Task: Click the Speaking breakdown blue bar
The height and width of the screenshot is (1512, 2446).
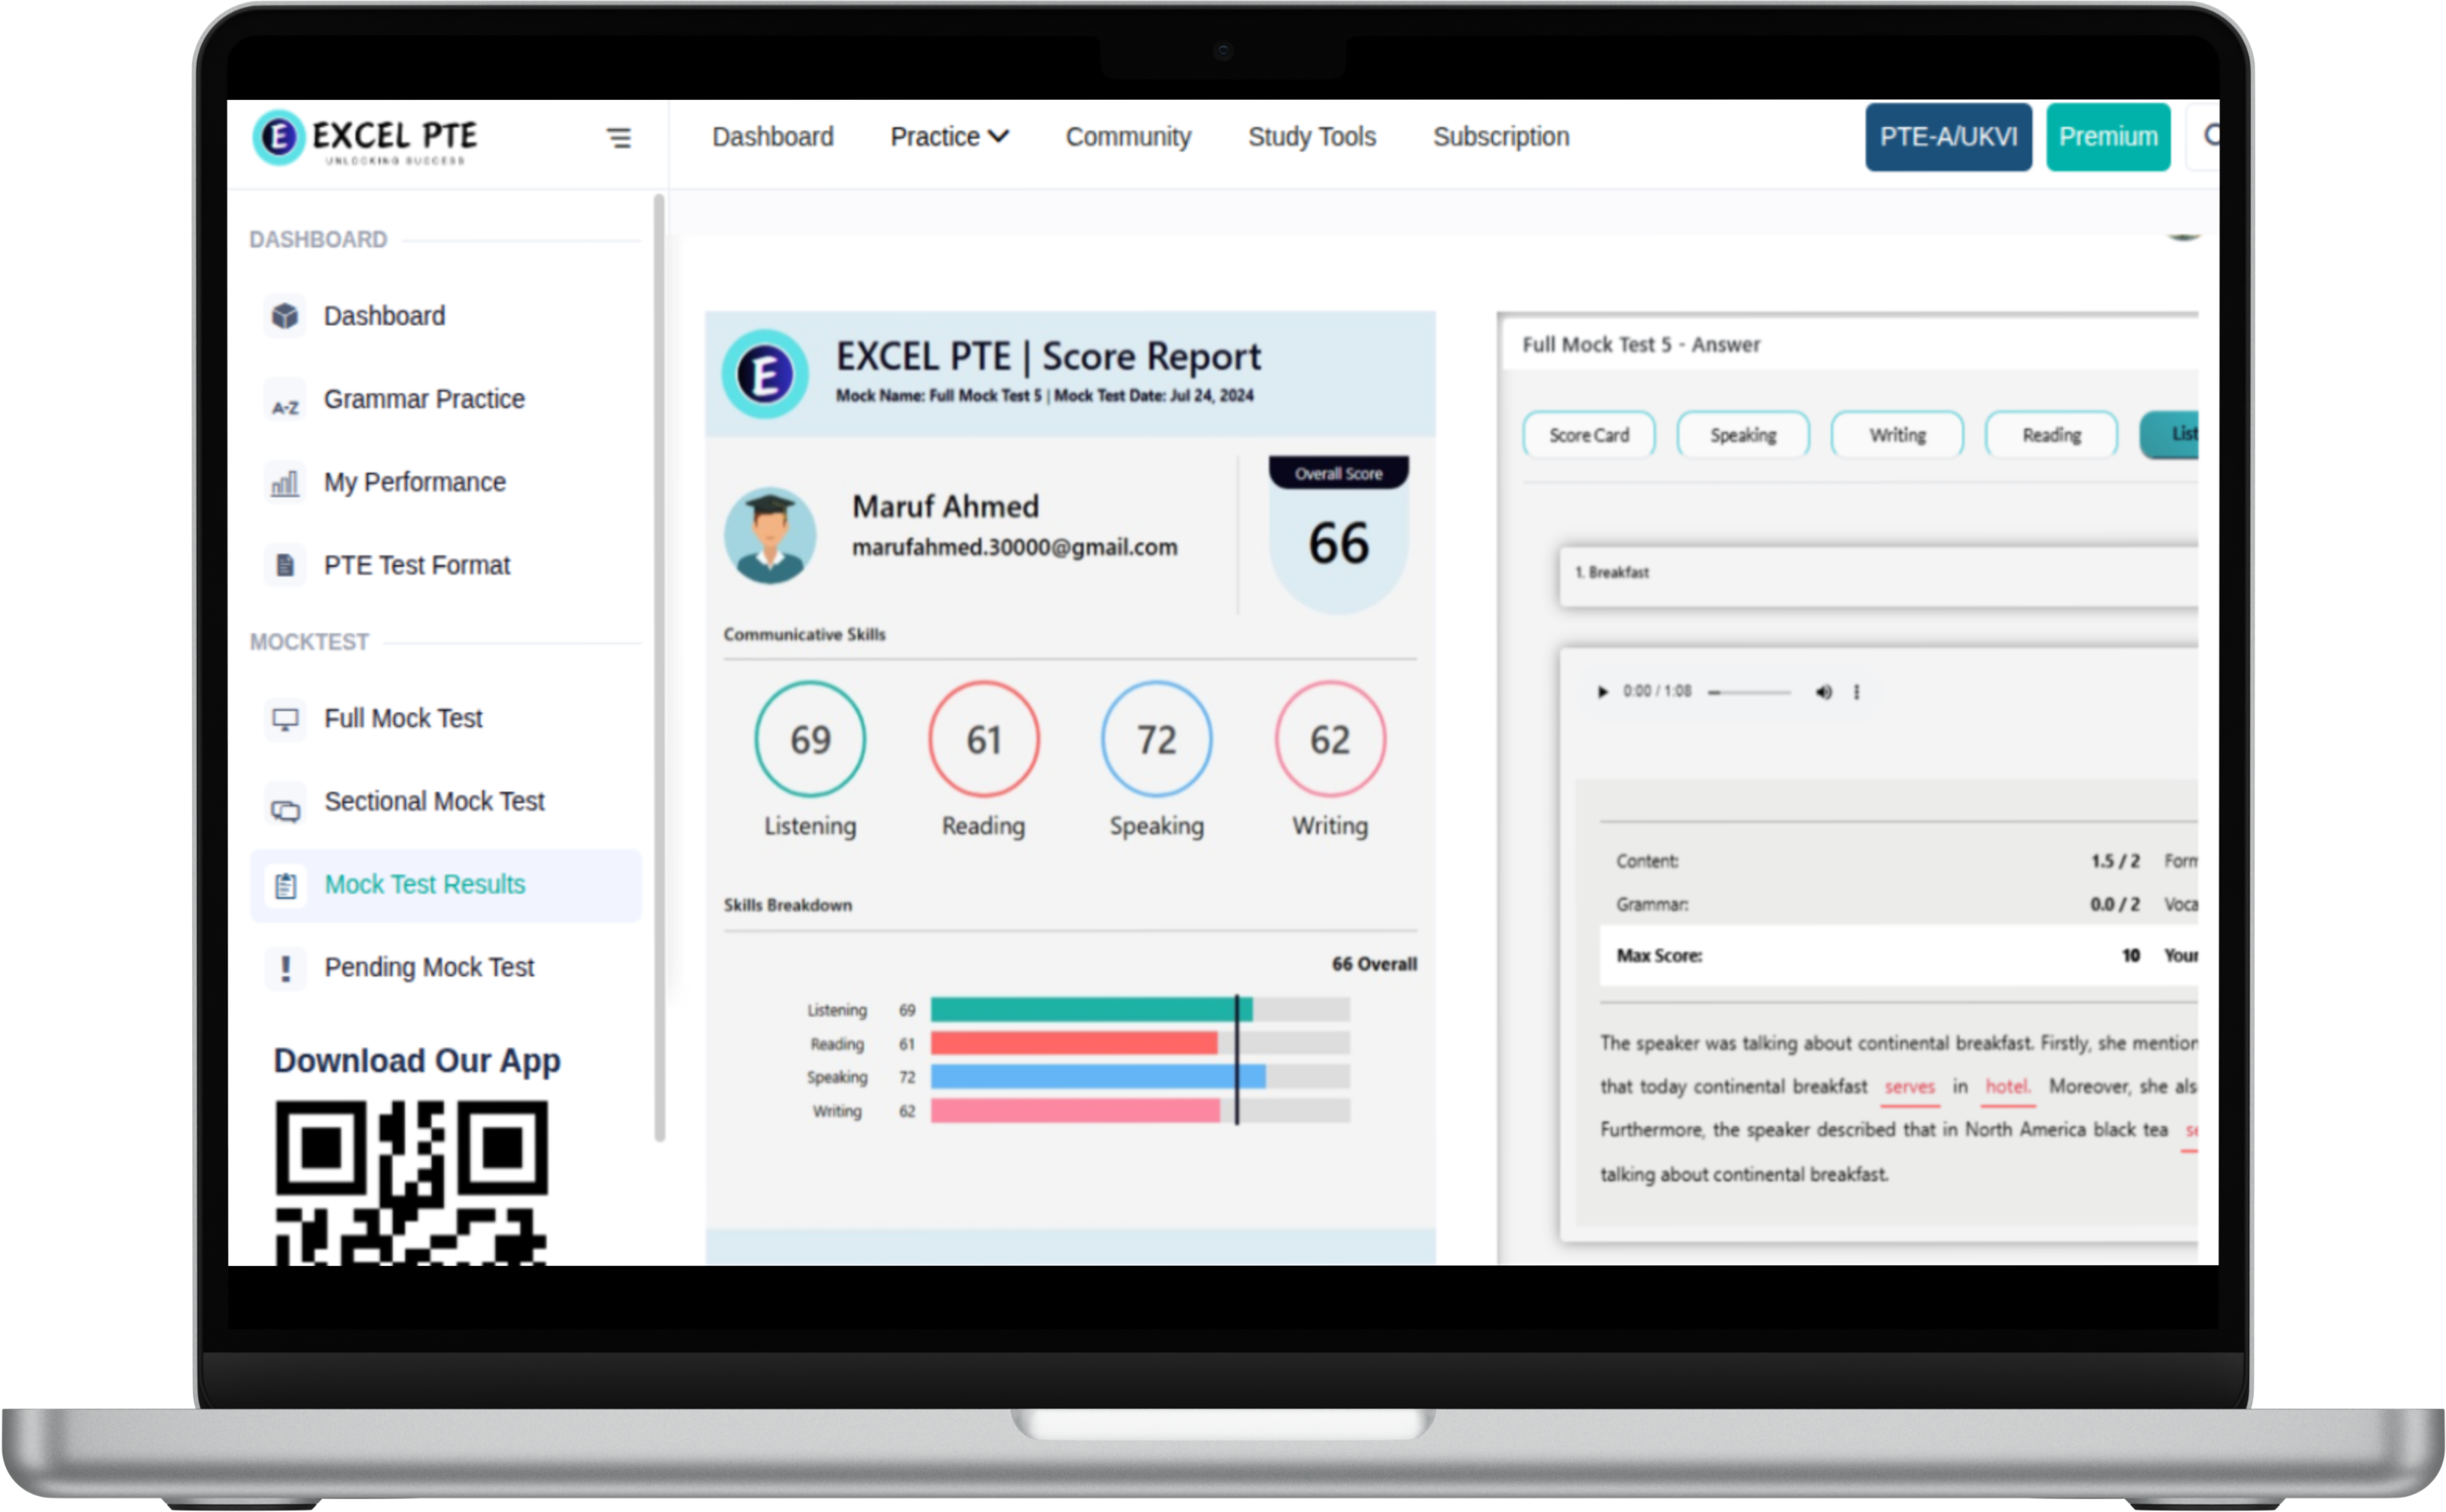Action: coord(1098,1077)
